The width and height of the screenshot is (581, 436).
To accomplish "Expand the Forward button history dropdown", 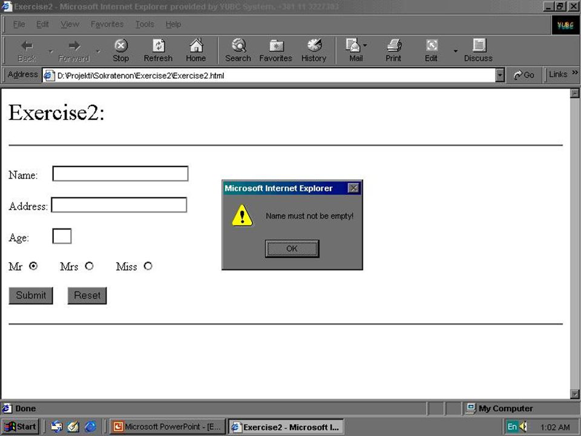I will [x=98, y=51].
